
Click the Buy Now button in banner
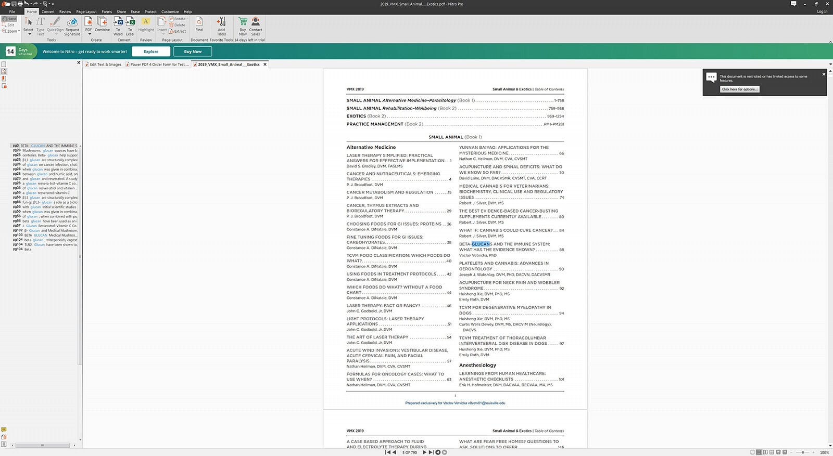click(x=193, y=51)
